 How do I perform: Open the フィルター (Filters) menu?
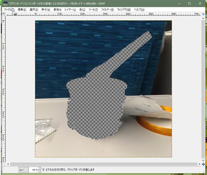[x=107, y=10]
